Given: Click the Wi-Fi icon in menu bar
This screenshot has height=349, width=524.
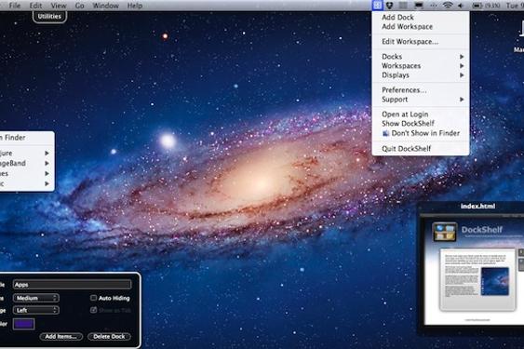Looking at the screenshot, I should click(448, 6).
